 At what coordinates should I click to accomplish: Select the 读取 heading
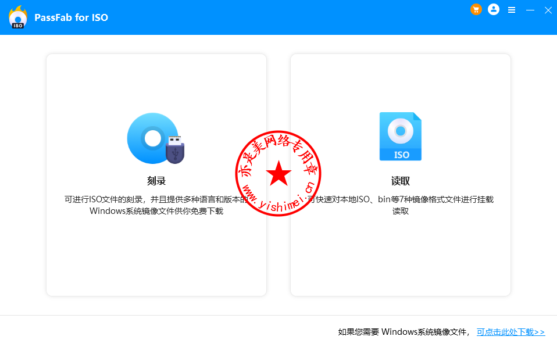click(x=401, y=181)
